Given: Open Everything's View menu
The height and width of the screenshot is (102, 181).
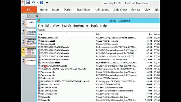Looking at the screenshot, I should [x=56, y=25].
